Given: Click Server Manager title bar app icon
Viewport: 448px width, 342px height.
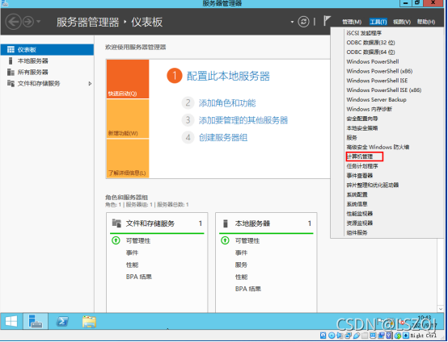Looking at the screenshot, I should click(4, 3).
